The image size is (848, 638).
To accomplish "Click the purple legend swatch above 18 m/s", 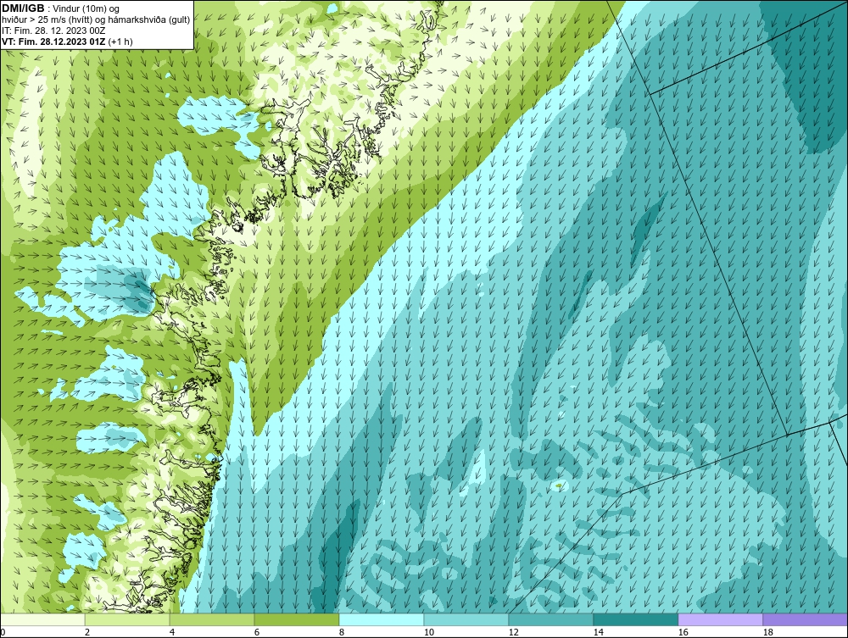I will pos(805,619).
